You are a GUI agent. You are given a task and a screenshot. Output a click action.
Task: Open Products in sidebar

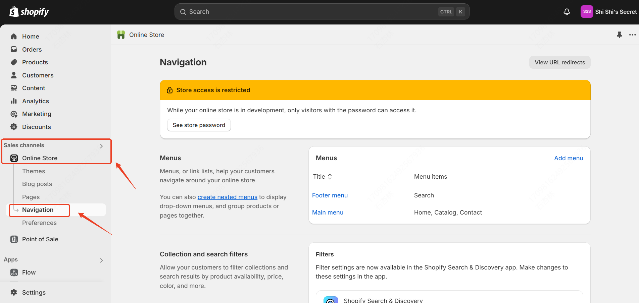pos(35,62)
